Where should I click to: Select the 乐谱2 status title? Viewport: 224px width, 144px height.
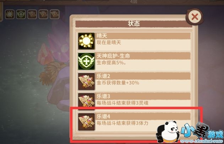pos(103,76)
